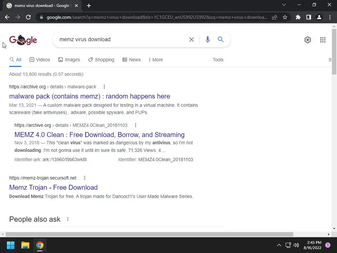
Task: Open the Windows Start menu
Action: pyautogui.click(x=11, y=245)
